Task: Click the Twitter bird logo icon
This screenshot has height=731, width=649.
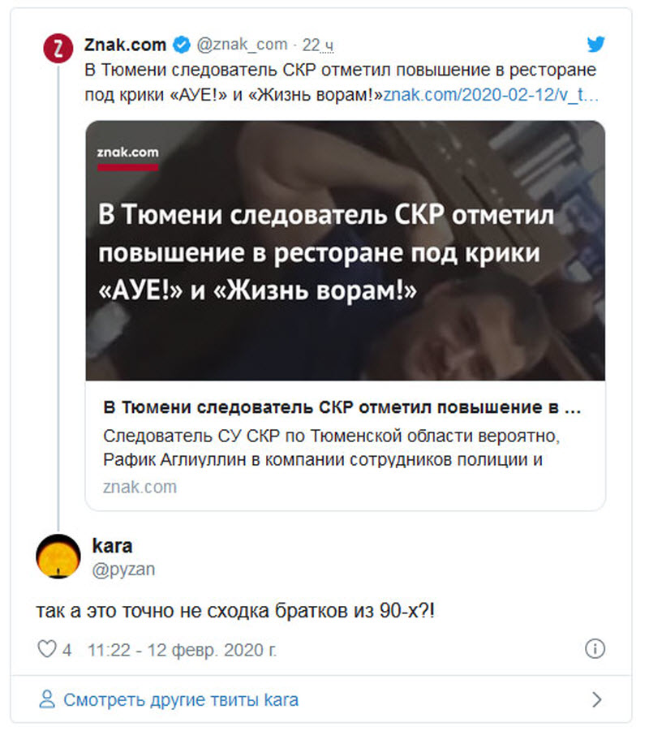Action: (x=595, y=44)
